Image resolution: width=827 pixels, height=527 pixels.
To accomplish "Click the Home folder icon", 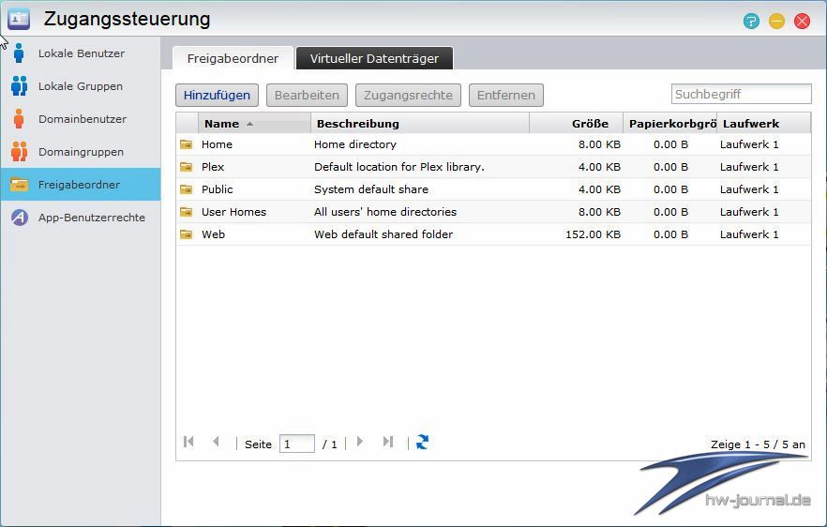I will point(187,144).
